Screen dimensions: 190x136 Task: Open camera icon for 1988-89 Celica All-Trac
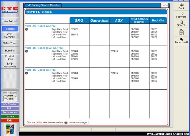[x=26, y=73]
